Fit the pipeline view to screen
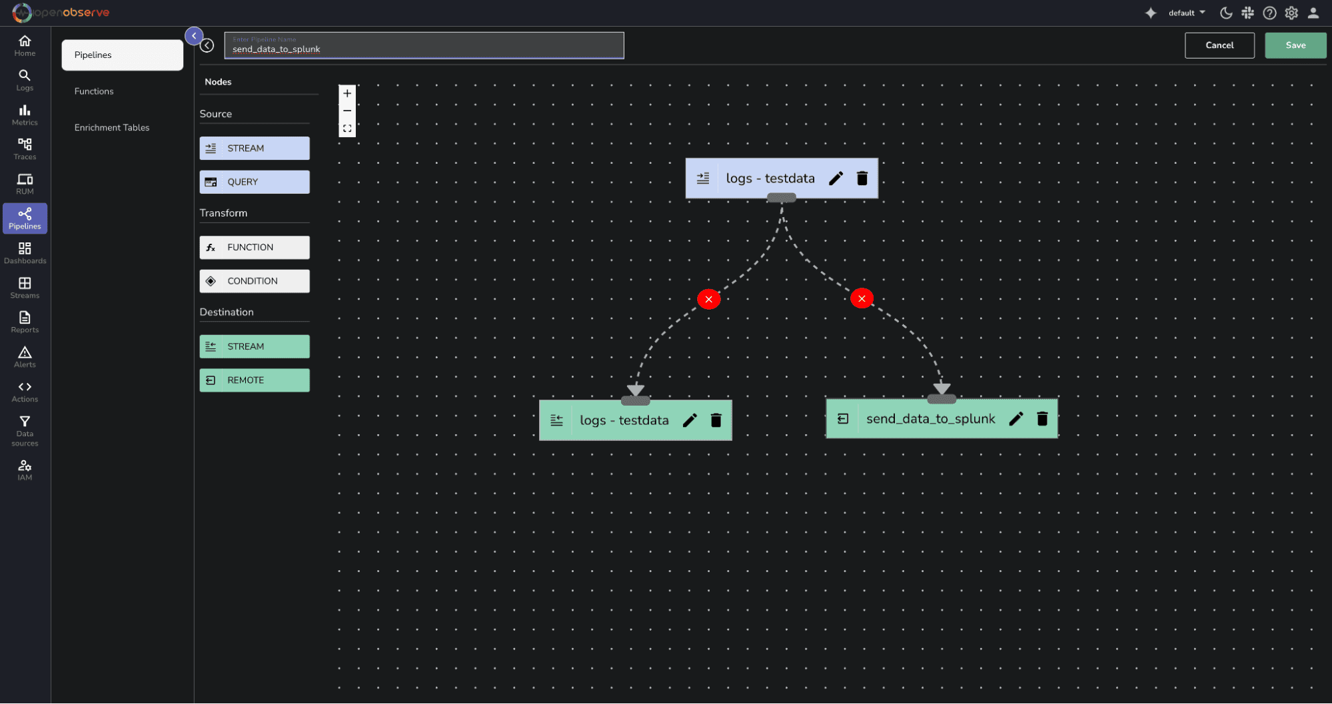 click(x=347, y=129)
